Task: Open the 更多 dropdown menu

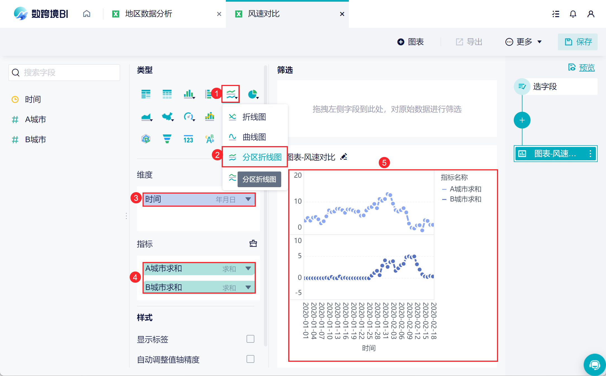Action: click(524, 42)
